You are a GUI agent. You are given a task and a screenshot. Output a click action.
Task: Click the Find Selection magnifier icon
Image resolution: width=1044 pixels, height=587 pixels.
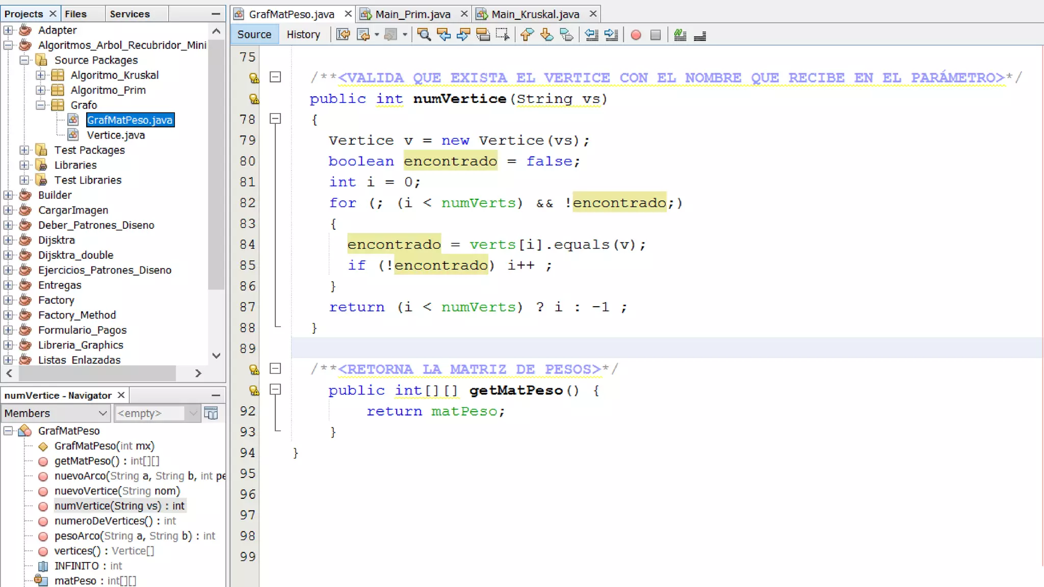[x=424, y=35]
